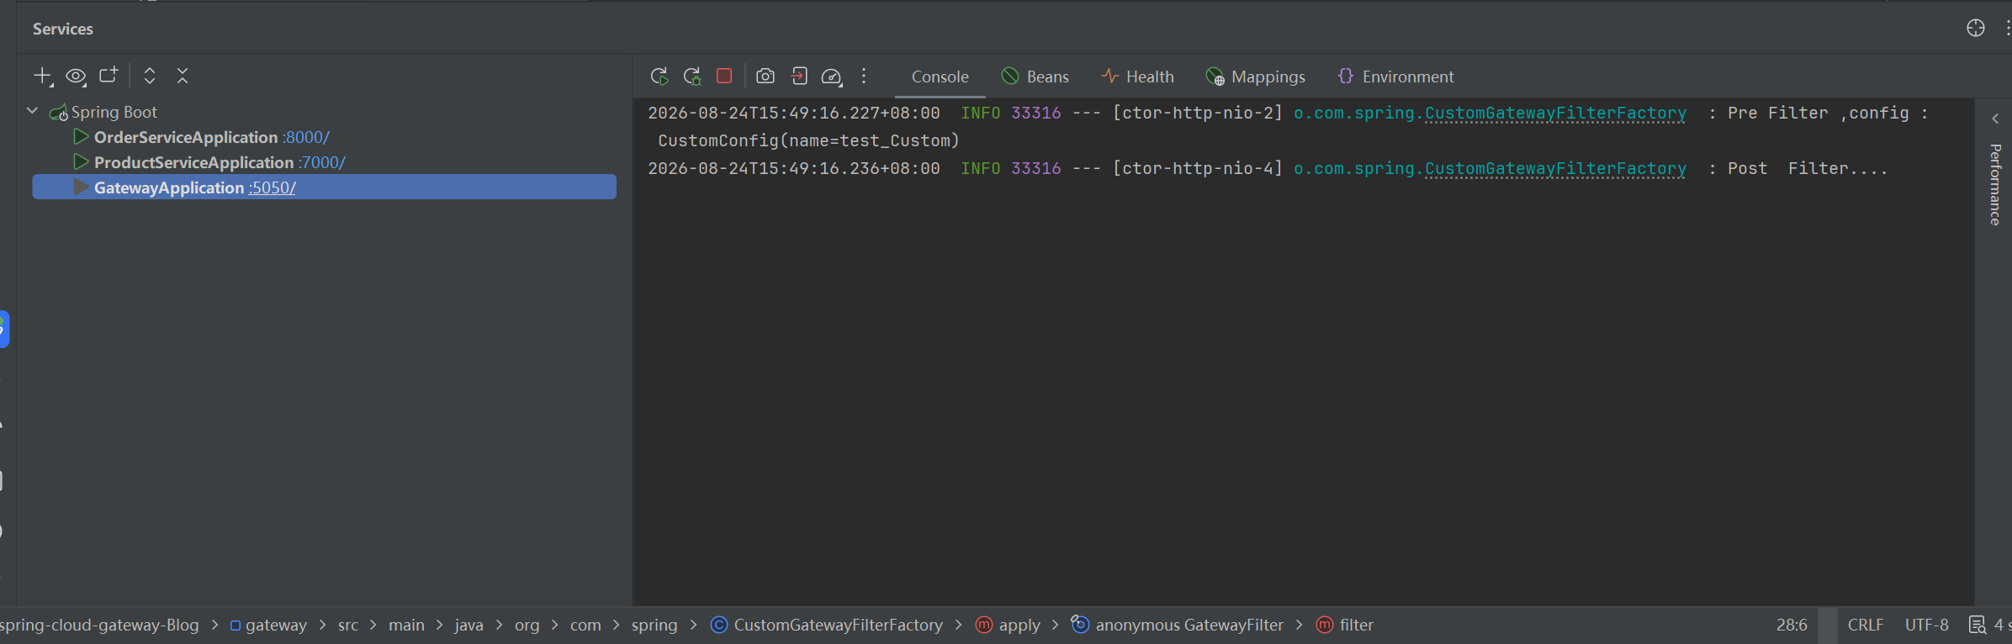Collapse all services in the tree

(183, 76)
